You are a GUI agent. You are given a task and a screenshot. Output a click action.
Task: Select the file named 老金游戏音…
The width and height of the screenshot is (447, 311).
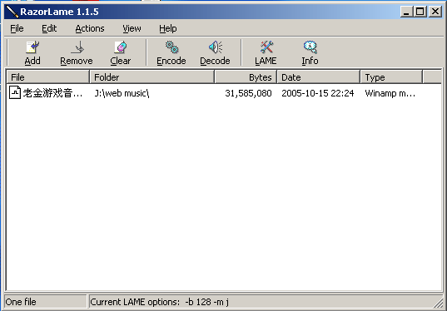[x=53, y=93]
